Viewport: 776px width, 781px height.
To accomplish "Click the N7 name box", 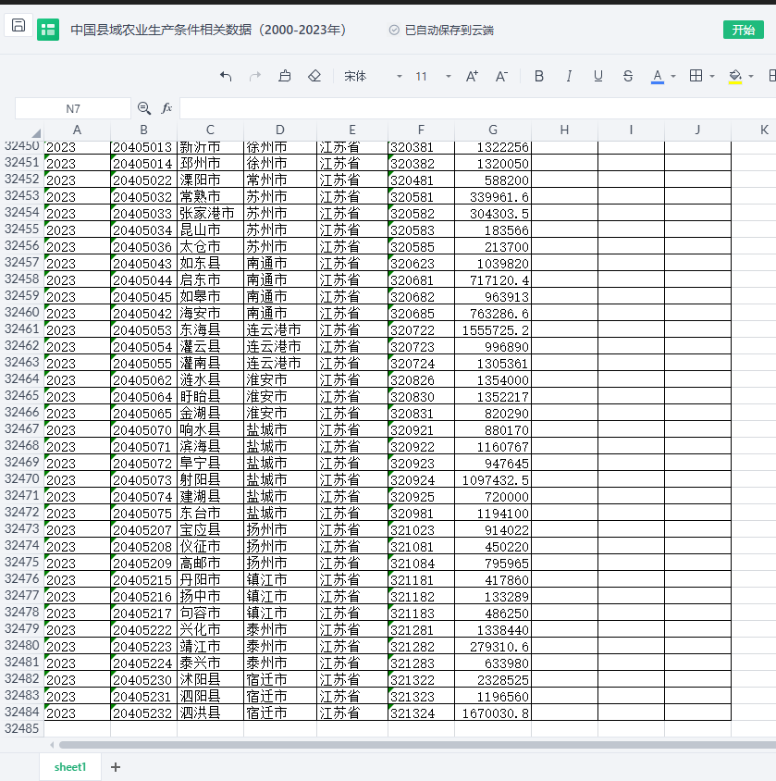I will point(73,108).
